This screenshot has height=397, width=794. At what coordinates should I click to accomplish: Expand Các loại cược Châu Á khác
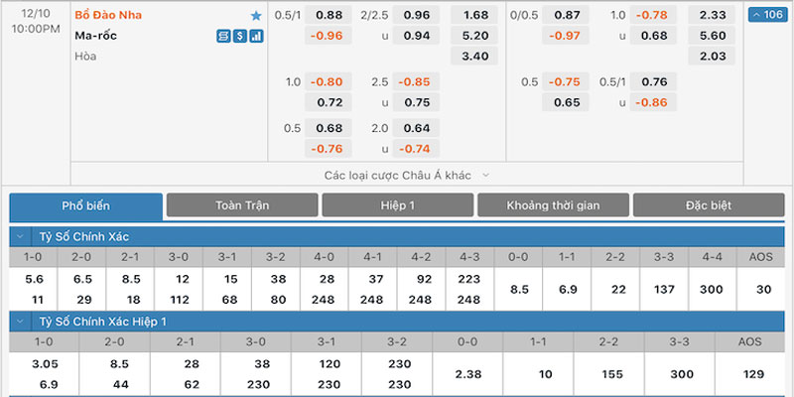coord(407,176)
